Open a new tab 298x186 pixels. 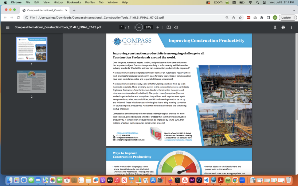pyautogui.click(x=74, y=10)
